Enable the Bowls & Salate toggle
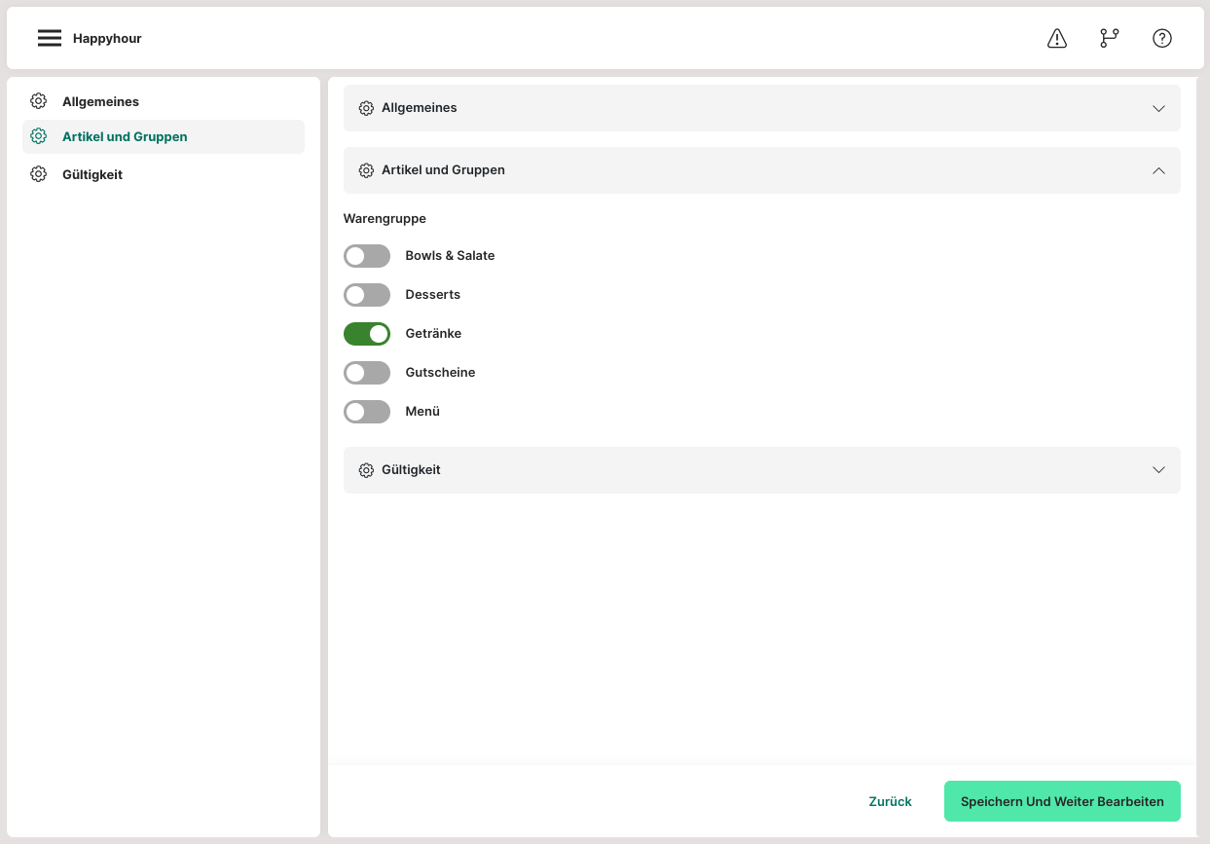Viewport: 1210px width, 844px height. pyautogui.click(x=367, y=256)
